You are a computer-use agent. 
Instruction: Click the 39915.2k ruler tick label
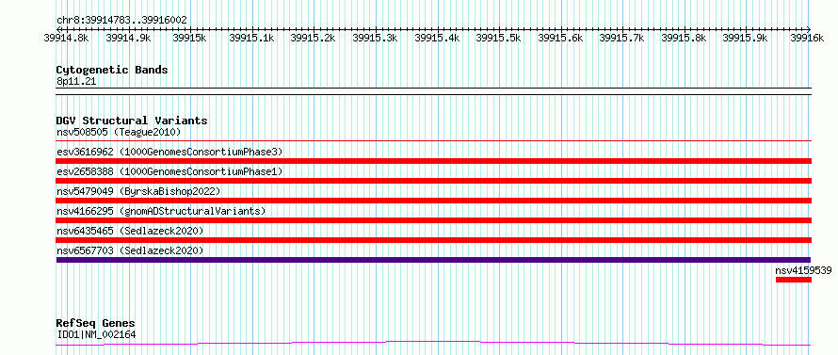(314, 38)
